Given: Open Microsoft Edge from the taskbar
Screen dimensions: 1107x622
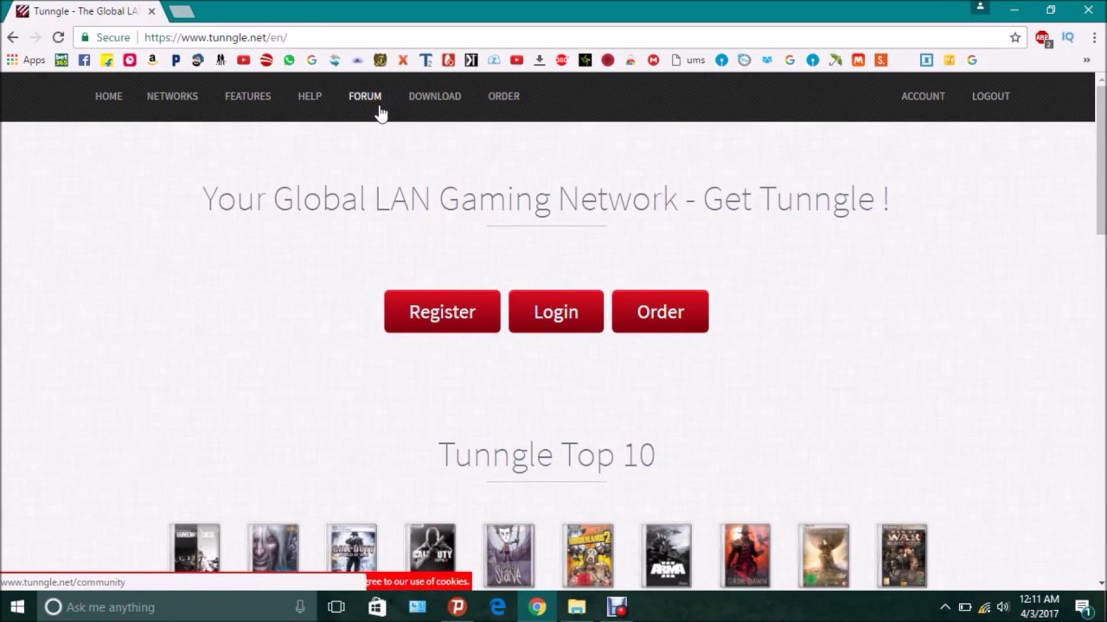Looking at the screenshot, I should tap(498, 607).
